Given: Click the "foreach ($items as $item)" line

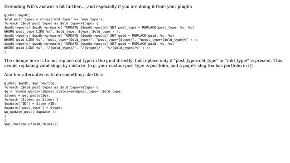Looking at the screenshot, I should [31, 100].
